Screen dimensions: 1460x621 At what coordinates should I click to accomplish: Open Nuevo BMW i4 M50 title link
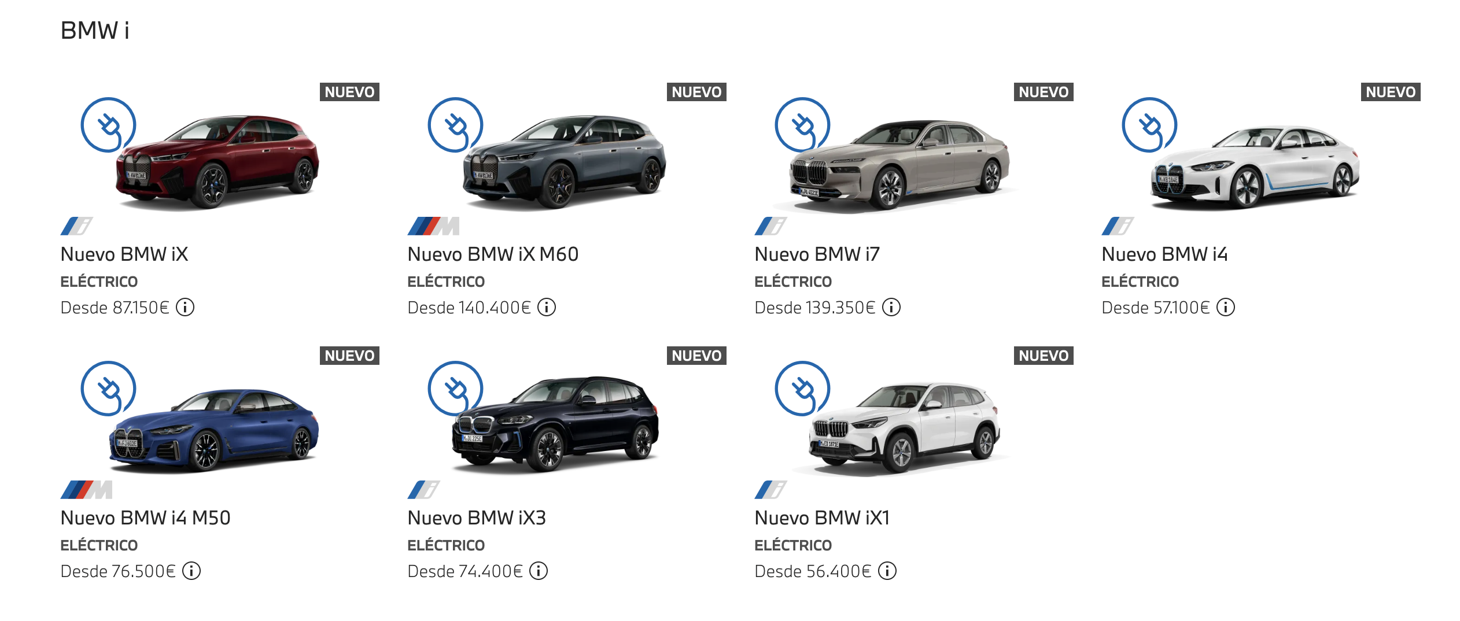(145, 518)
